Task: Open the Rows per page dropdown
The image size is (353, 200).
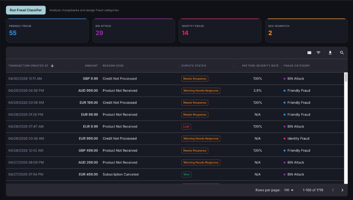Action: click(x=289, y=190)
